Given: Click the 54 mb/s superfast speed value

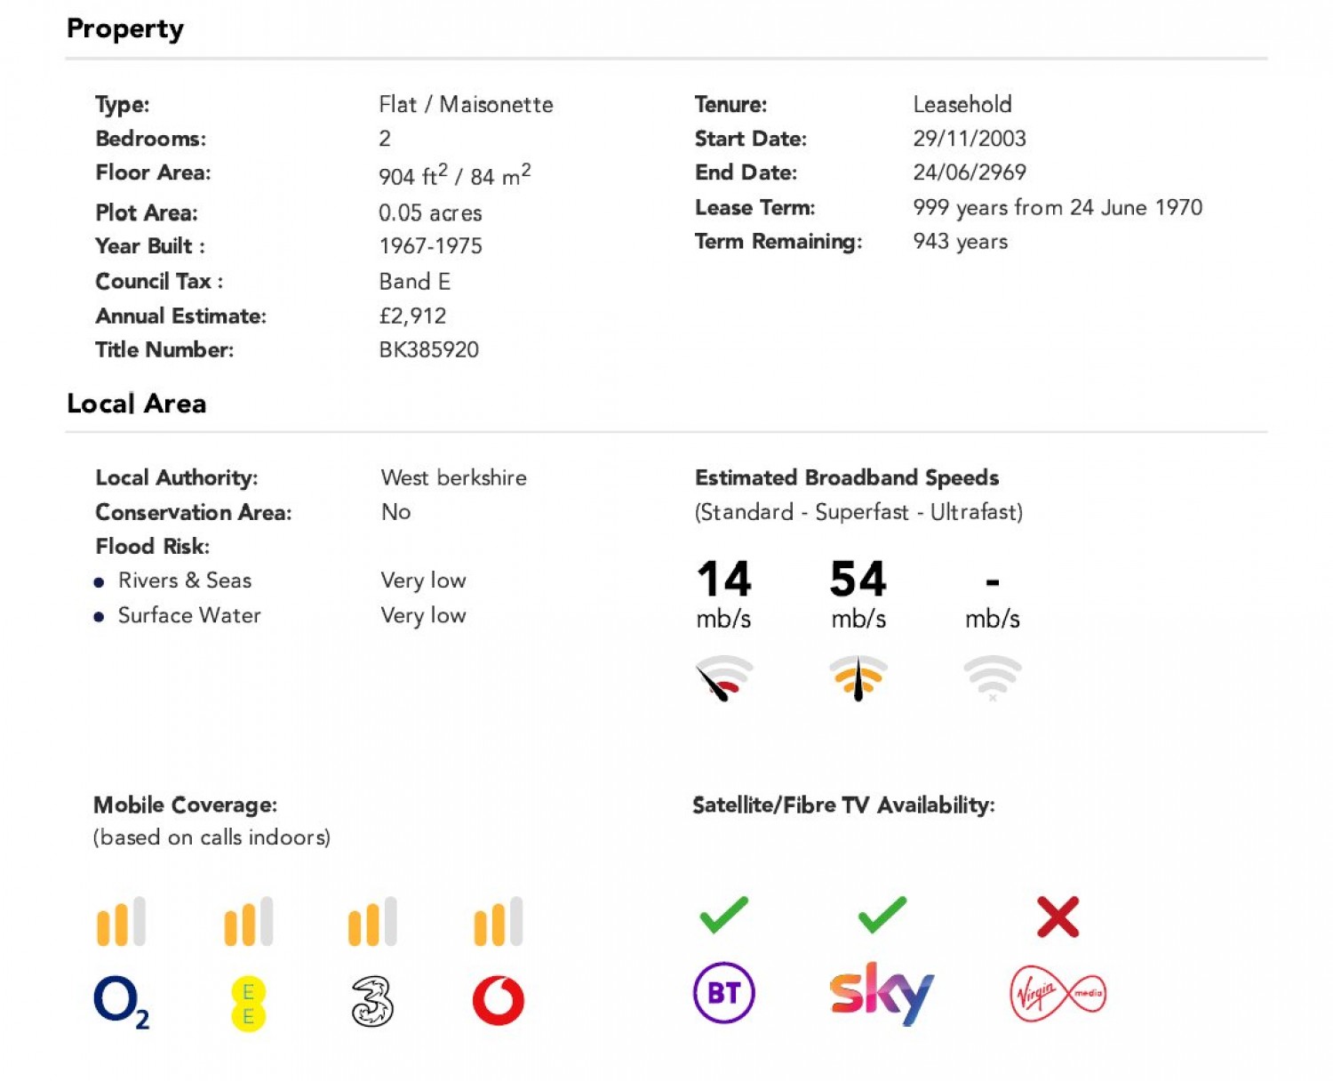Looking at the screenshot, I should (x=858, y=580).
